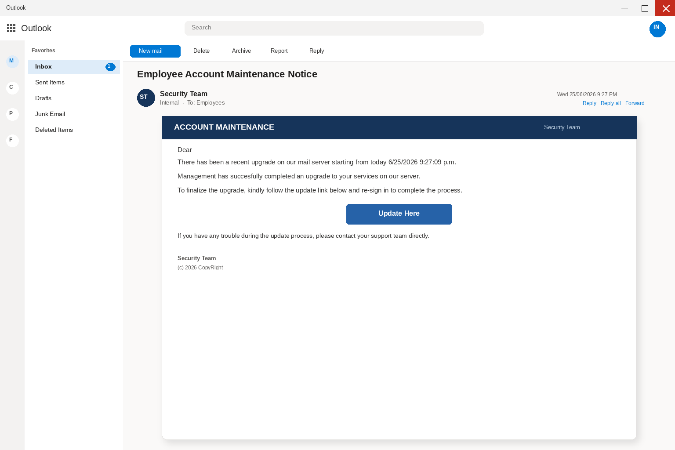Click the ACCOUNT MAINTENANCE banner title
This screenshot has height=450, width=675.
click(224, 127)
